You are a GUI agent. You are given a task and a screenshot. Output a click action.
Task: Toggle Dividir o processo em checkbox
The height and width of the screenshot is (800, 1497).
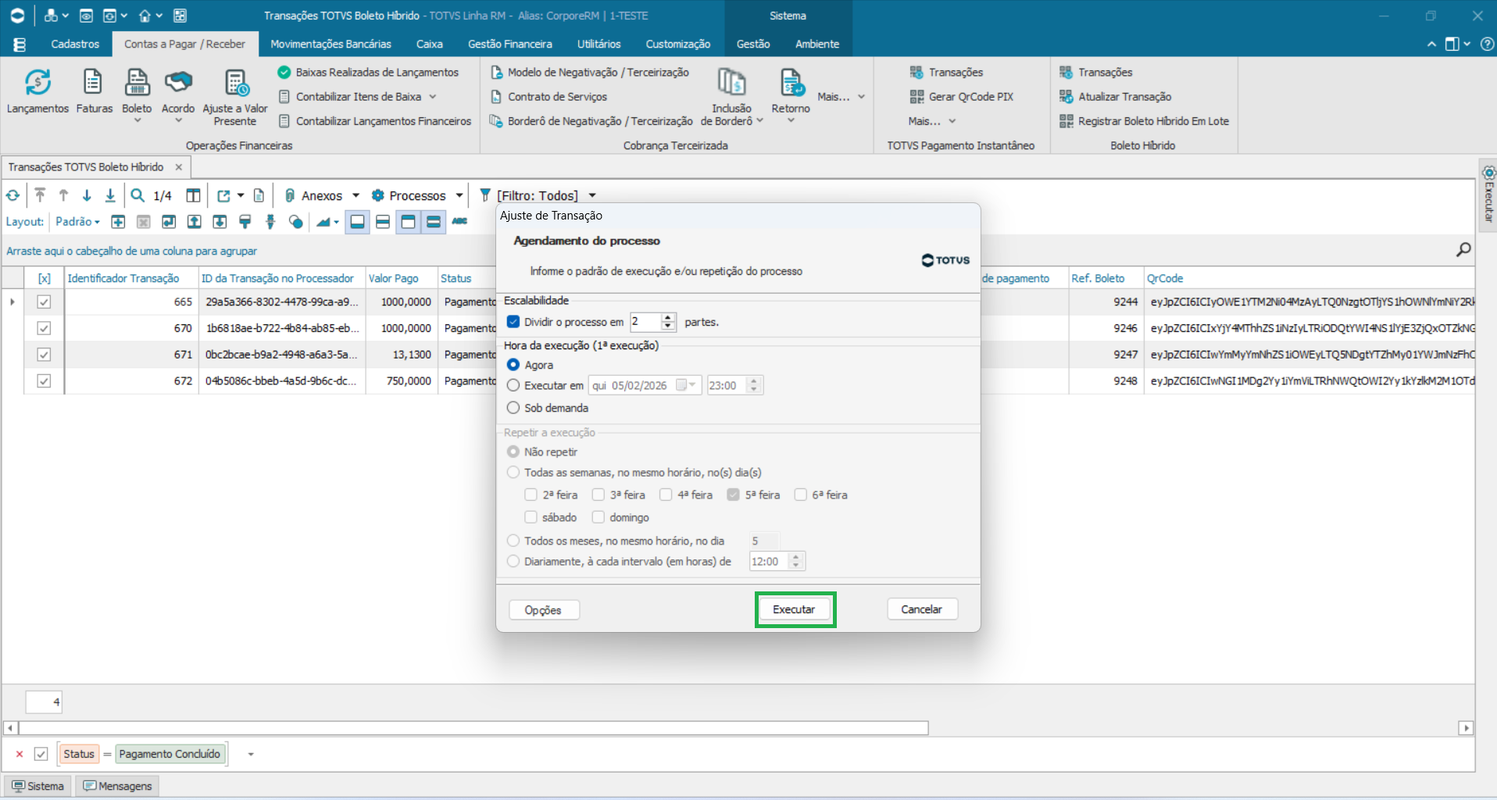pos(513,322)
